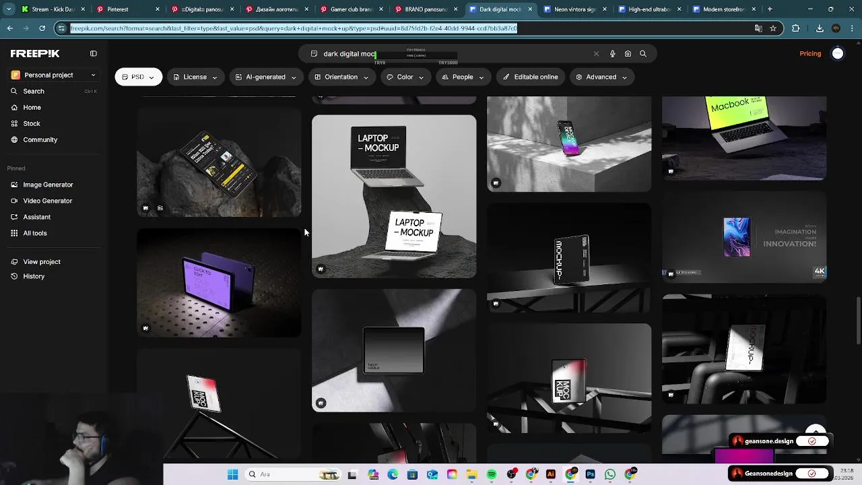Image resolution: width=862 pixels, height=485 pixels.
Task: Open the Windows Start menu
Action: (x=232, y=474)
